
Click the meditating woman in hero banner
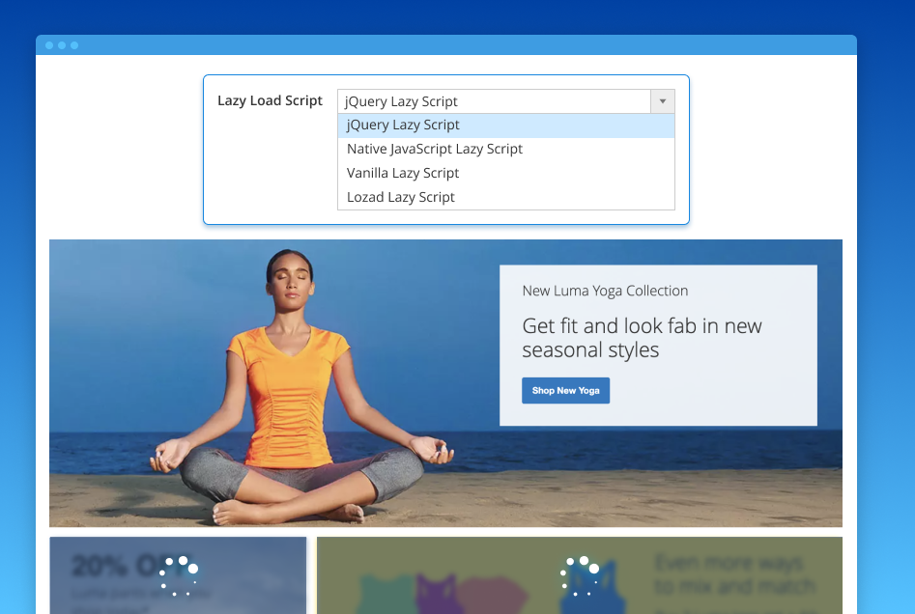[290, 386]
